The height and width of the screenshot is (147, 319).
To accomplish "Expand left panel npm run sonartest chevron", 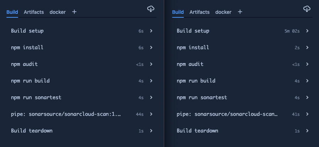I will point(151,97).
